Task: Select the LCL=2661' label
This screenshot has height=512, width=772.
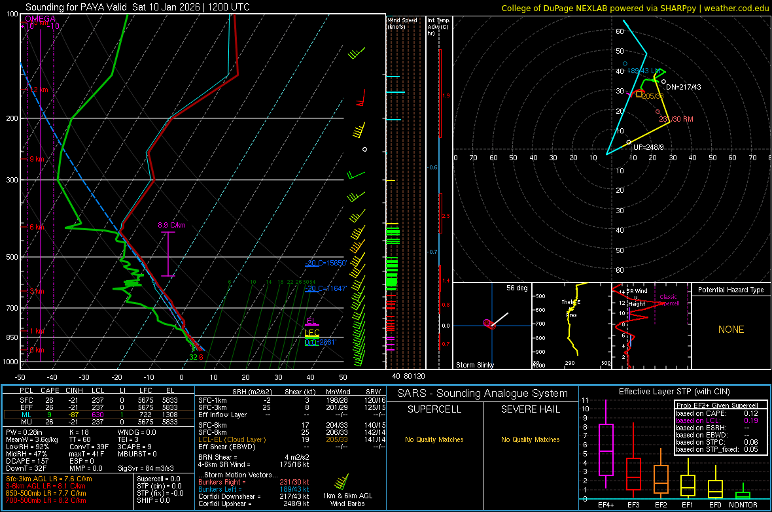Action: tap(320, 342)
